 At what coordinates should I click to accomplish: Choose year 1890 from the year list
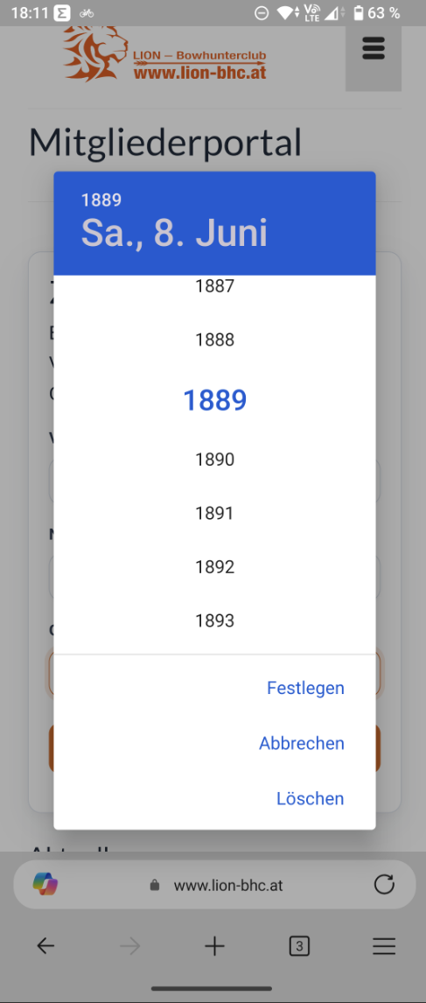(x=215, y=459)
